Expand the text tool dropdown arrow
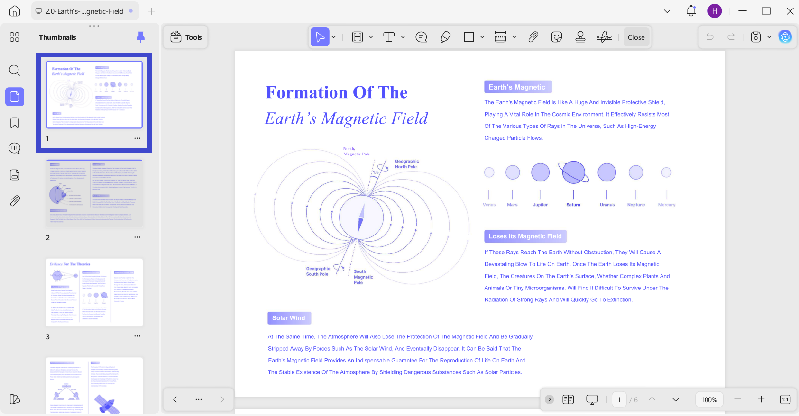The width and height of the screenshot is (799, 416). pyautogui.click(x=403, y=37)
